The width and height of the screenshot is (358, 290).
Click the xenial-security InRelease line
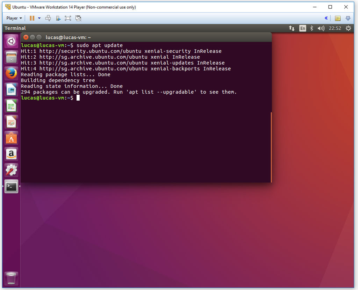click(x=121, y=51)
